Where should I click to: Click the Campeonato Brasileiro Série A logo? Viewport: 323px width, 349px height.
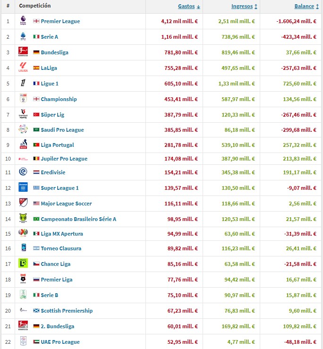pyautogui.click(x=23, y=218)
